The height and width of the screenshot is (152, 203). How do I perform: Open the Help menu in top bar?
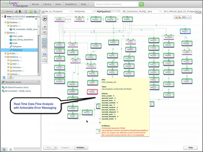pyautogui.click(x=83, y=4)
